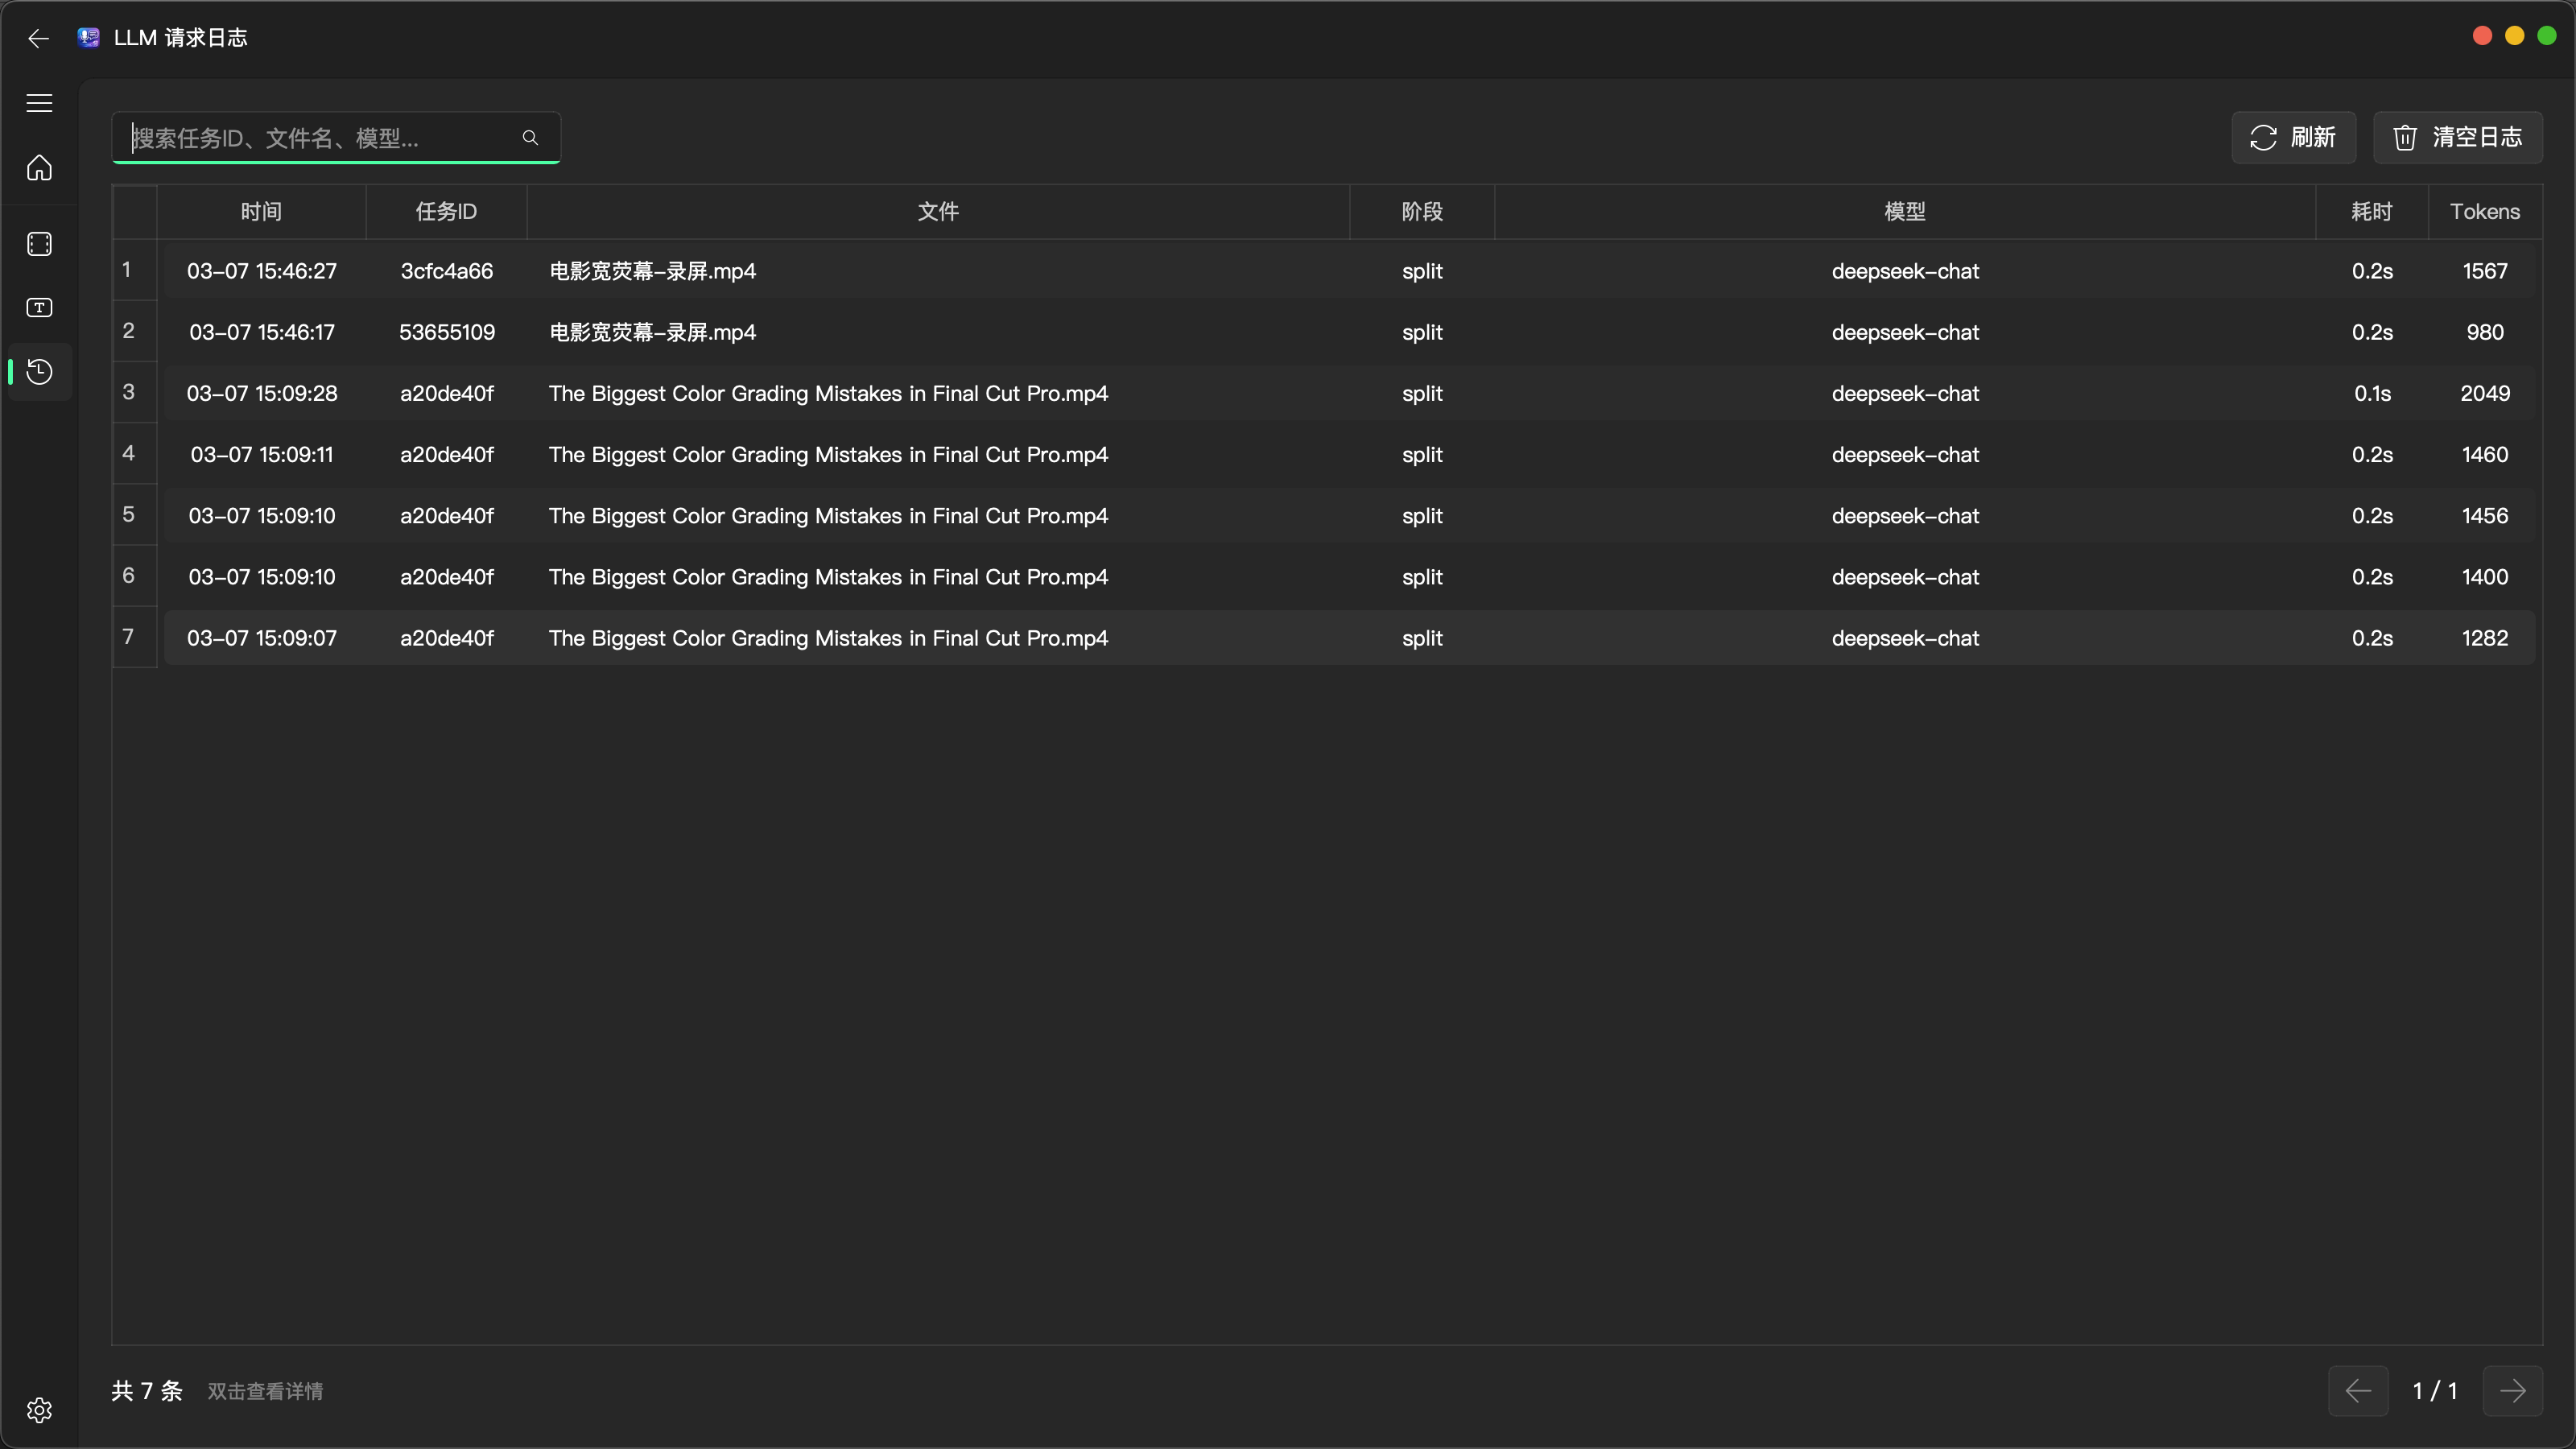2576x1449 pixels.
Task: Click the 刷新 refresh button
Action: [2293, 137]
